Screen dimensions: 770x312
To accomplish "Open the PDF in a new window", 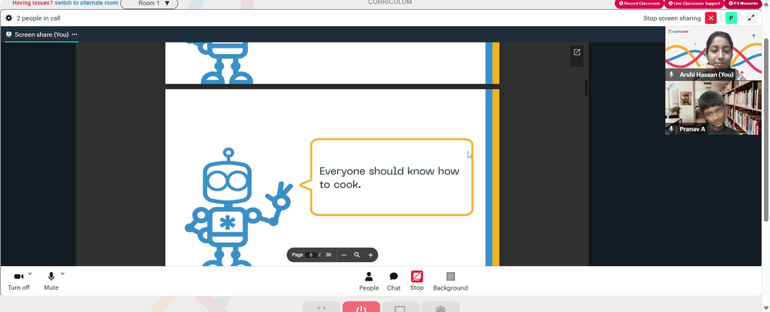I will click(577, 52).
